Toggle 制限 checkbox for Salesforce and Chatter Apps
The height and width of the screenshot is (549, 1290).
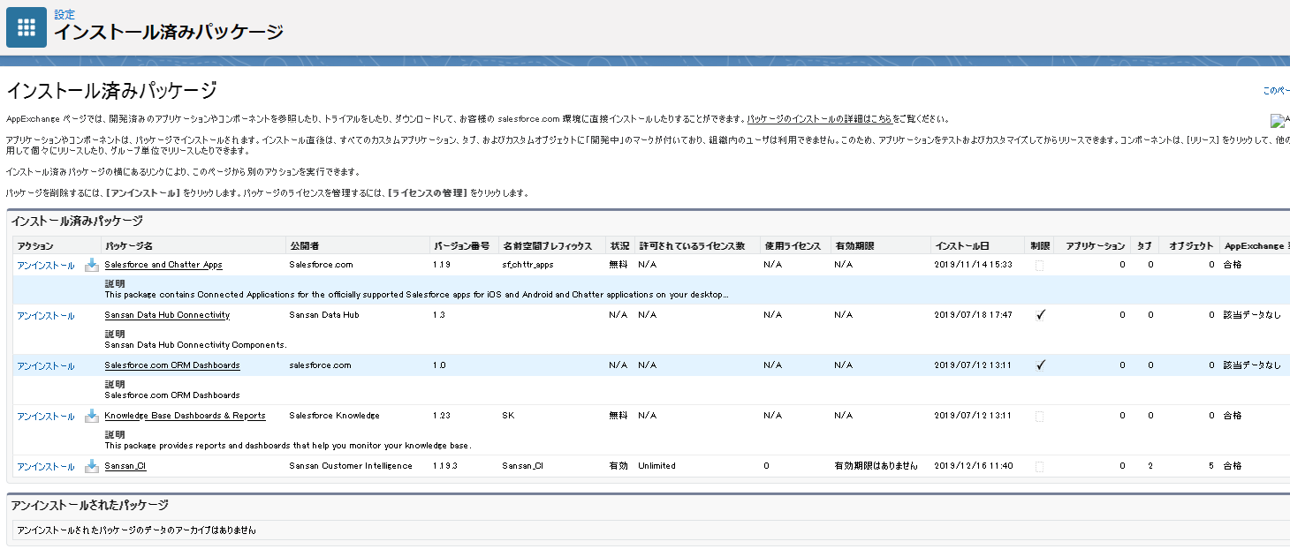point(1039,265)
